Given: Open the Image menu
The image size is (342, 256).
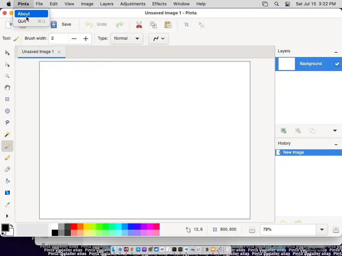Looking at the screenshot, I should click(87, 4).
